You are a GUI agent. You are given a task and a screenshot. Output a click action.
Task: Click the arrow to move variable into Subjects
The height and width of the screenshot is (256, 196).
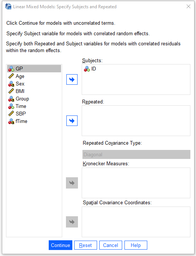coord(72,79)
